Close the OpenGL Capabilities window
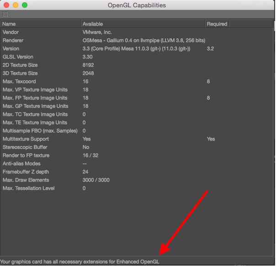 6,5
